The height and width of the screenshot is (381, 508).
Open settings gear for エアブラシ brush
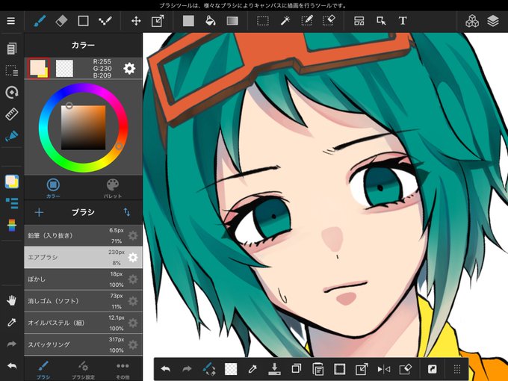(x=133, y=257)
